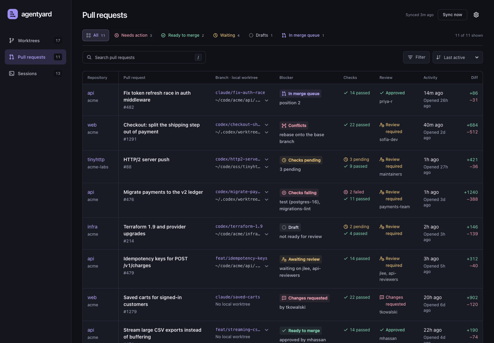Screen dimensions: 494x343
Task: Click the Conflicts badge on the Checkout PR
Action: pos(294,126)
